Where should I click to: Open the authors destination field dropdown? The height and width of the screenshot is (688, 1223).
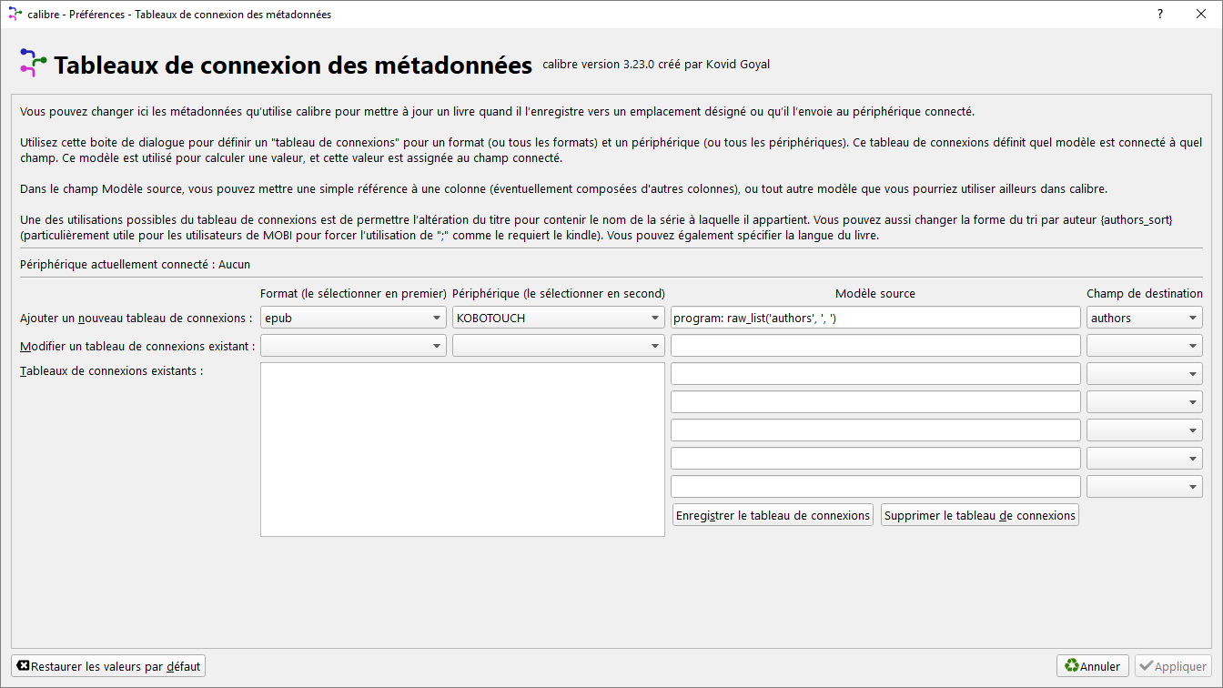click(1144, 318)
